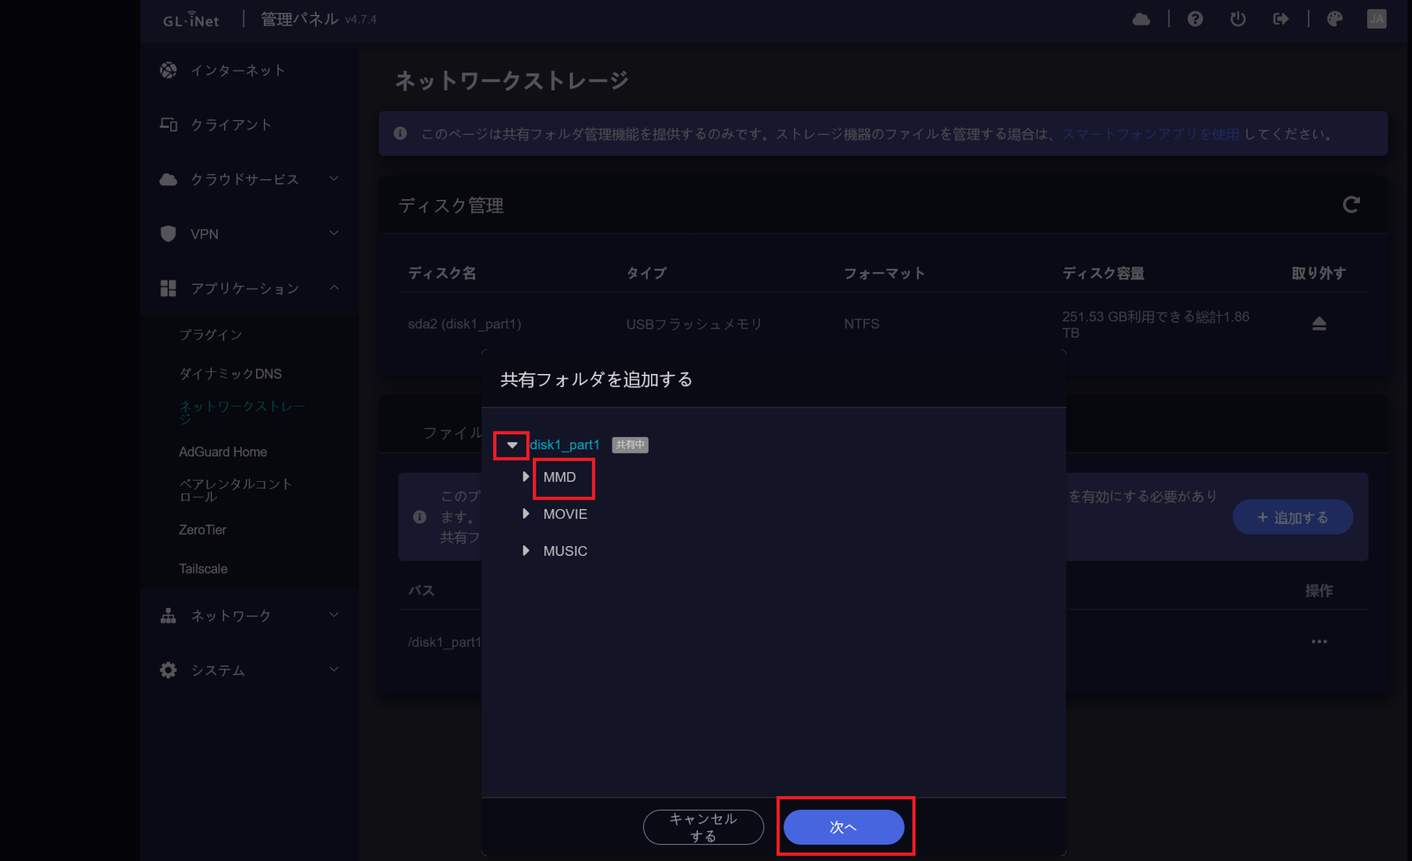
Task: Click the refresh icon in ディスク管理 header
Action: pyautogui.click(x=1351, y=205)
